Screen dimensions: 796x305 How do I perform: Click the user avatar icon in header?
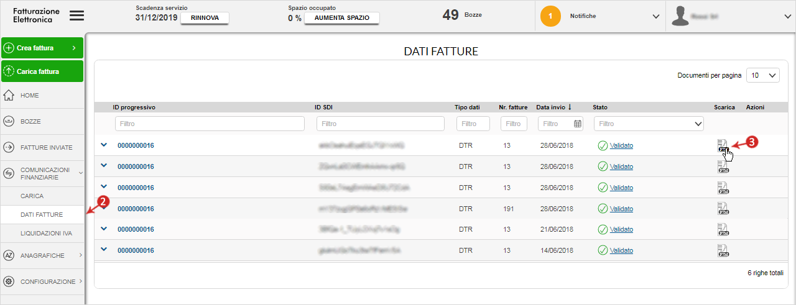click(680, 17)
